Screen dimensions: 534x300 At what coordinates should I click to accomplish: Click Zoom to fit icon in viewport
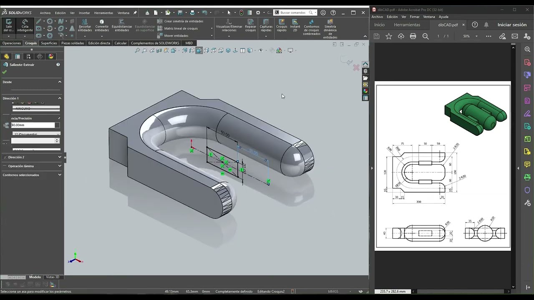(137, 50)
